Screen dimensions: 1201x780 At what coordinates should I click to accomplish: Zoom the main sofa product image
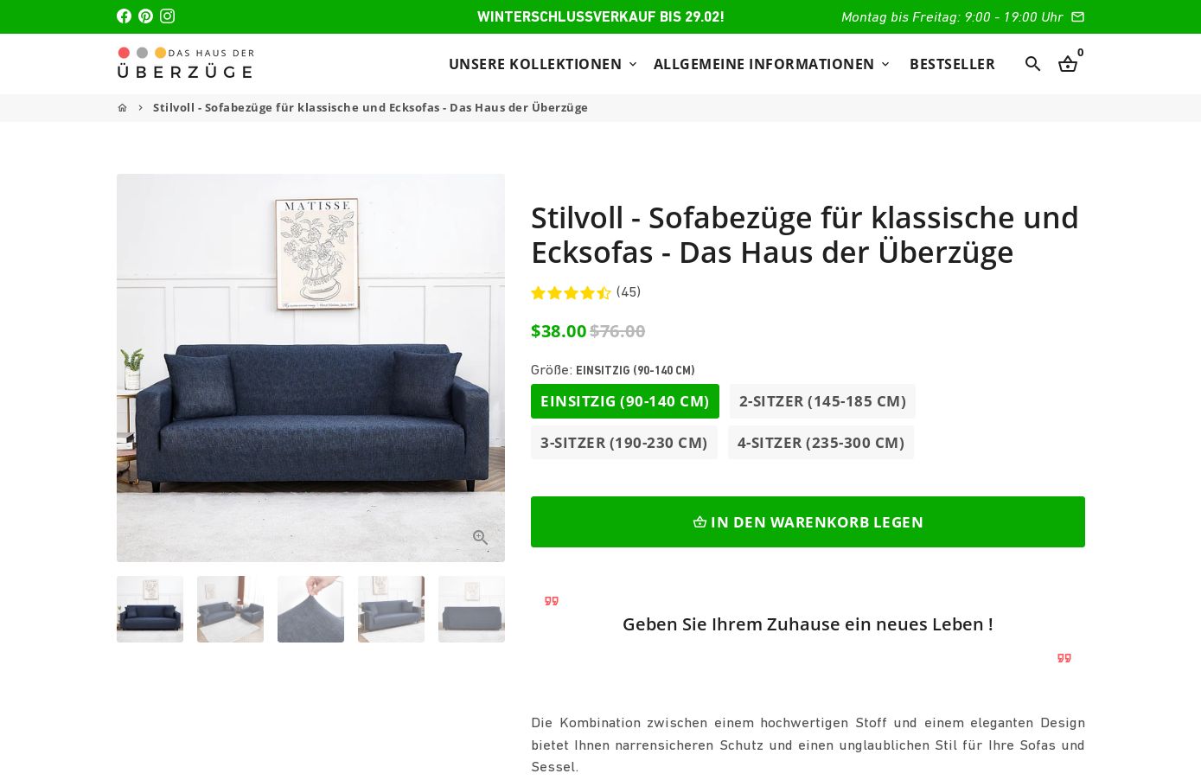point(480,538)
